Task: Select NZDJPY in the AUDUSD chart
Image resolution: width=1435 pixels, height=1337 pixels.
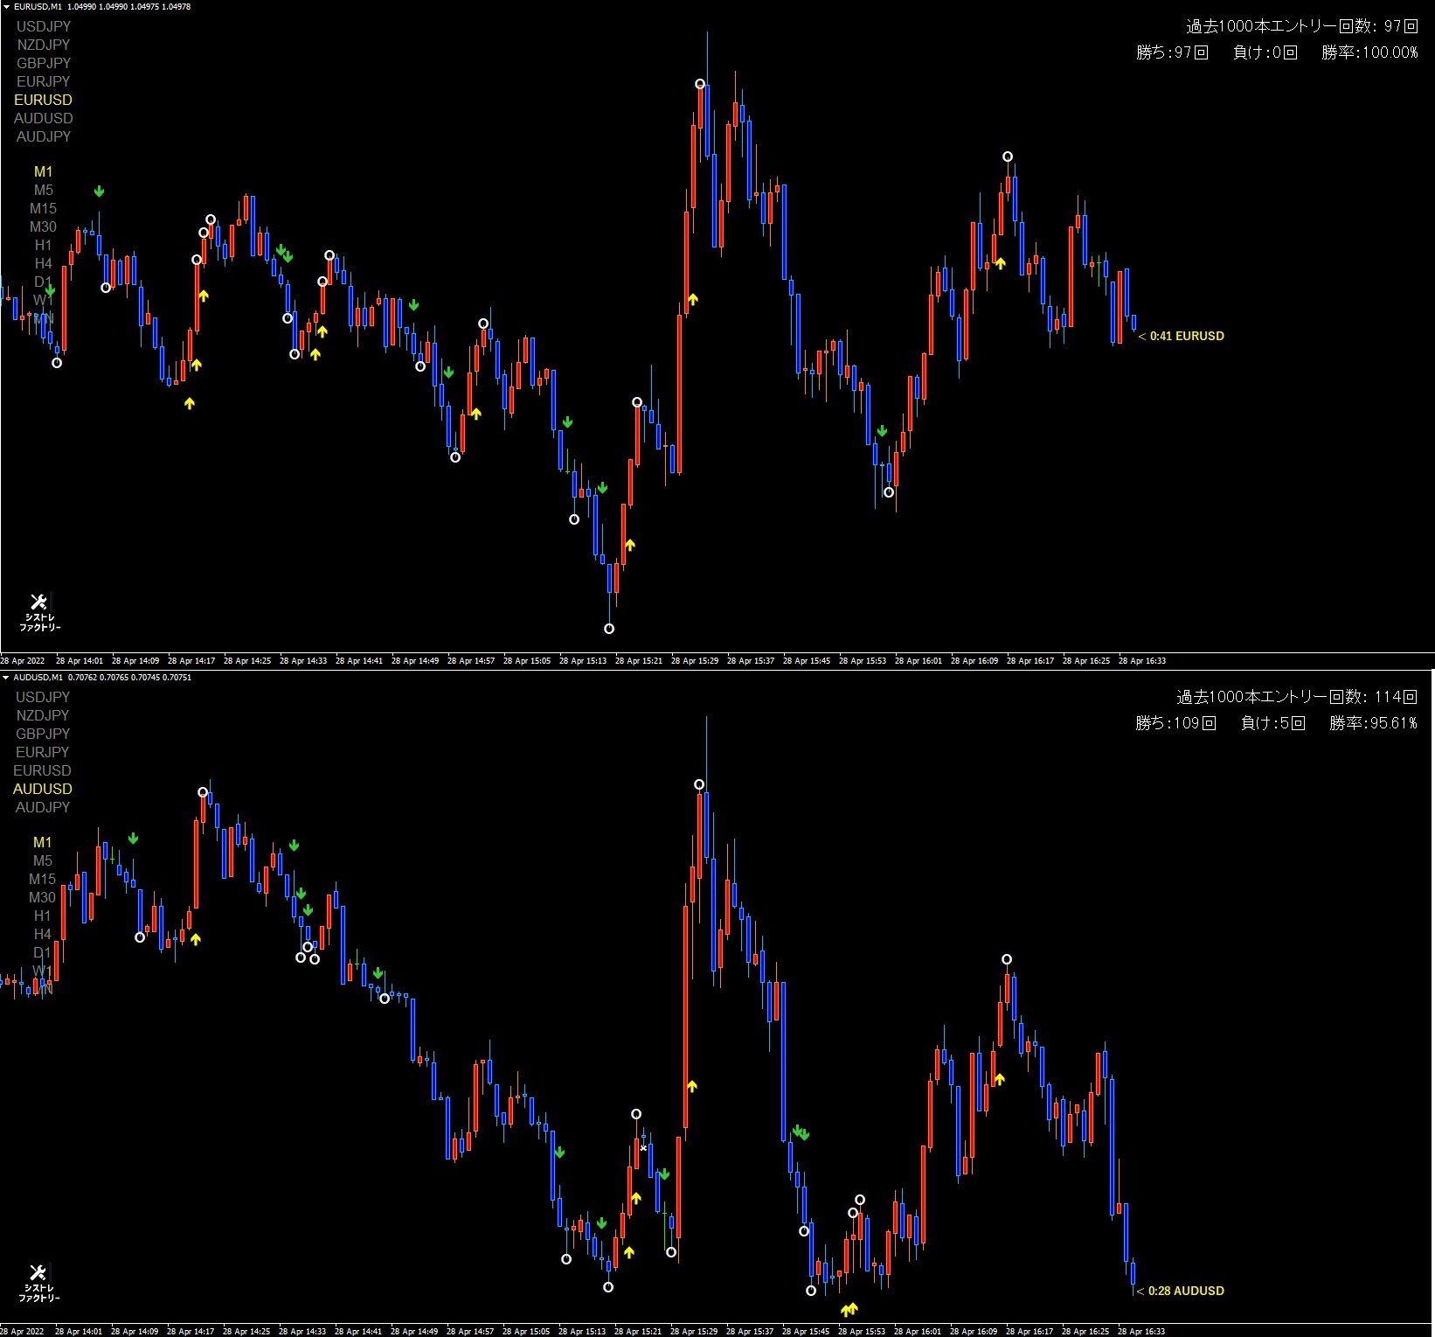Action: [x=43, y=715]
